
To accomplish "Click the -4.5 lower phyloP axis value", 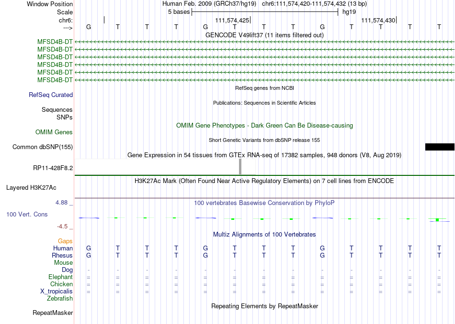I will click(62, 227).
